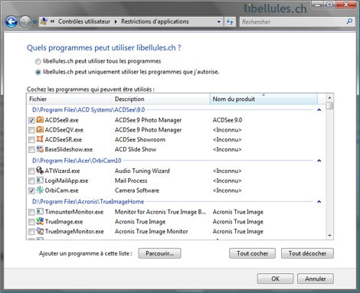Select 'Acronis True Image Monitor' description
Image resolution: width=360 pixels, height=293 pixels.
pos(151,232)
